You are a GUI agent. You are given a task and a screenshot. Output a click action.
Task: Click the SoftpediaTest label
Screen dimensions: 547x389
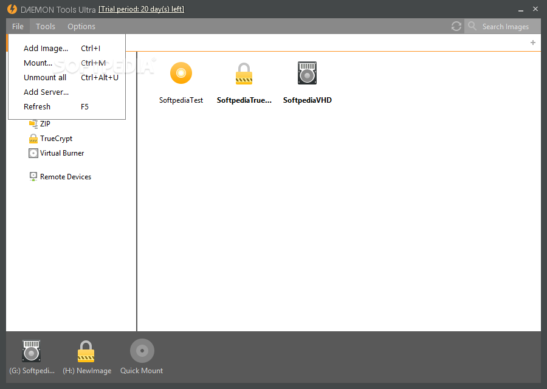coord(181,100)
